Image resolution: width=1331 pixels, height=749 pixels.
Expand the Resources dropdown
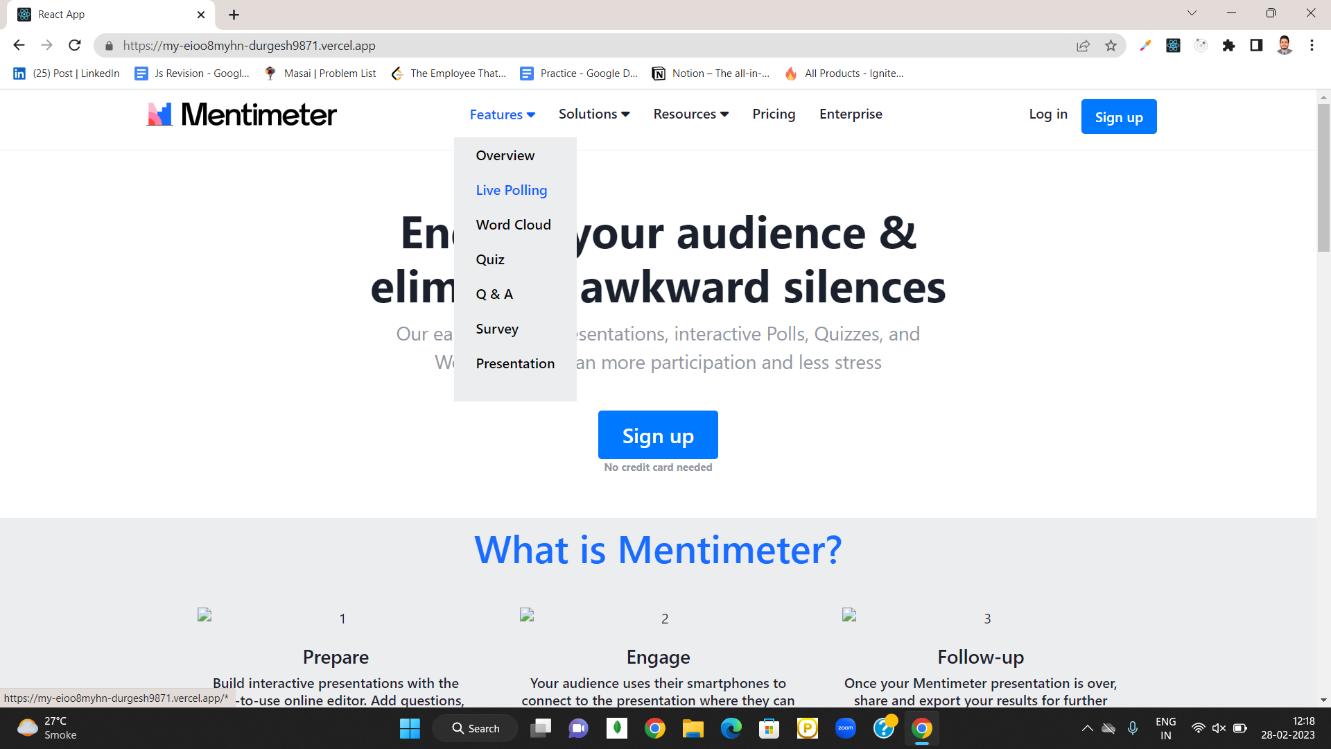(x=690, y=114)
